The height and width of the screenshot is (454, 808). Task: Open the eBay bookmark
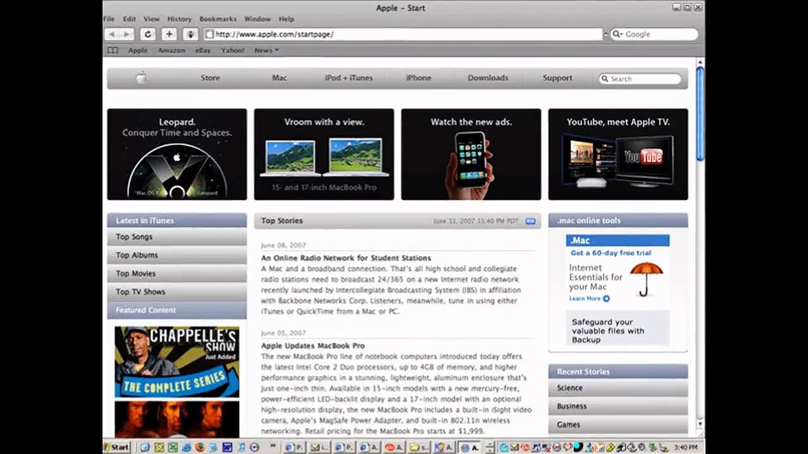coord(203,50)
